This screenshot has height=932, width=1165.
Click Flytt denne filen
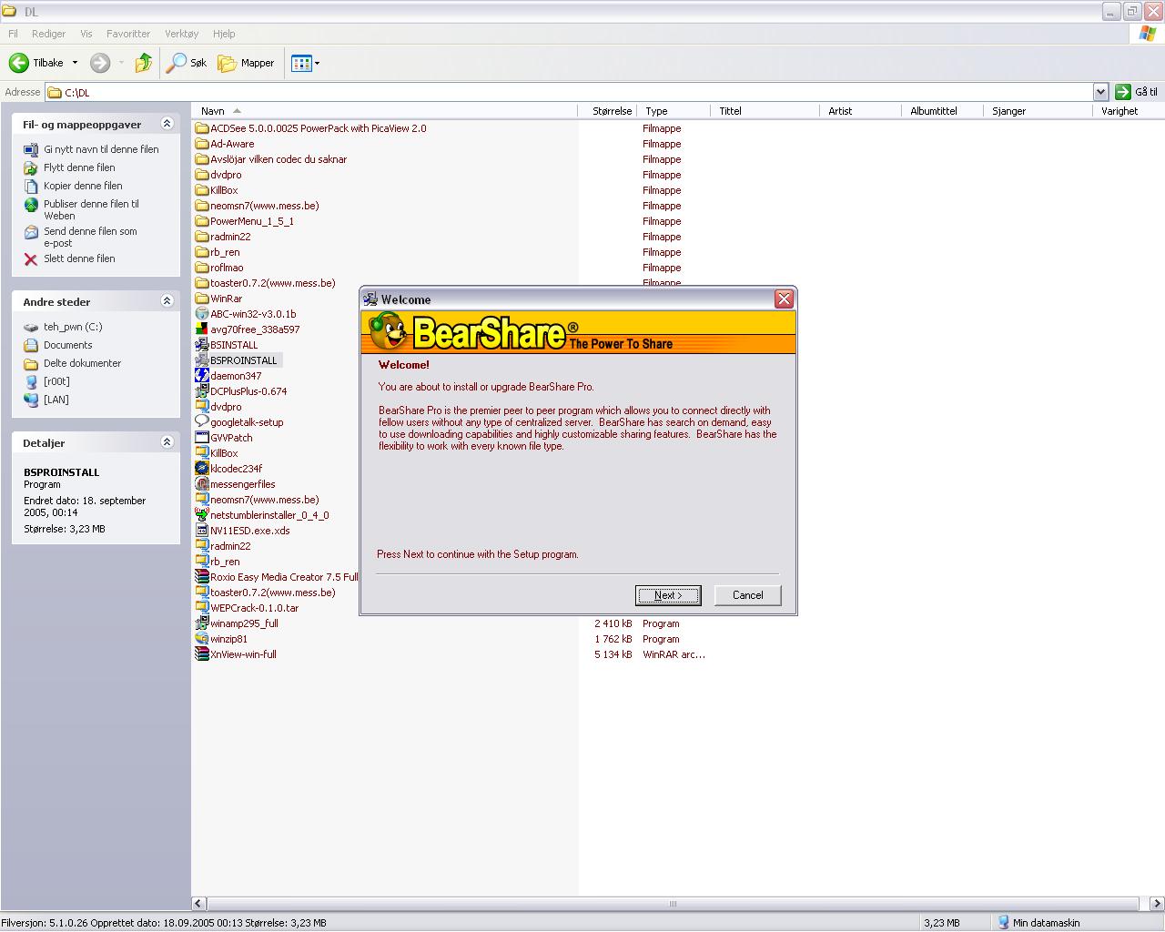click(79, 167)
